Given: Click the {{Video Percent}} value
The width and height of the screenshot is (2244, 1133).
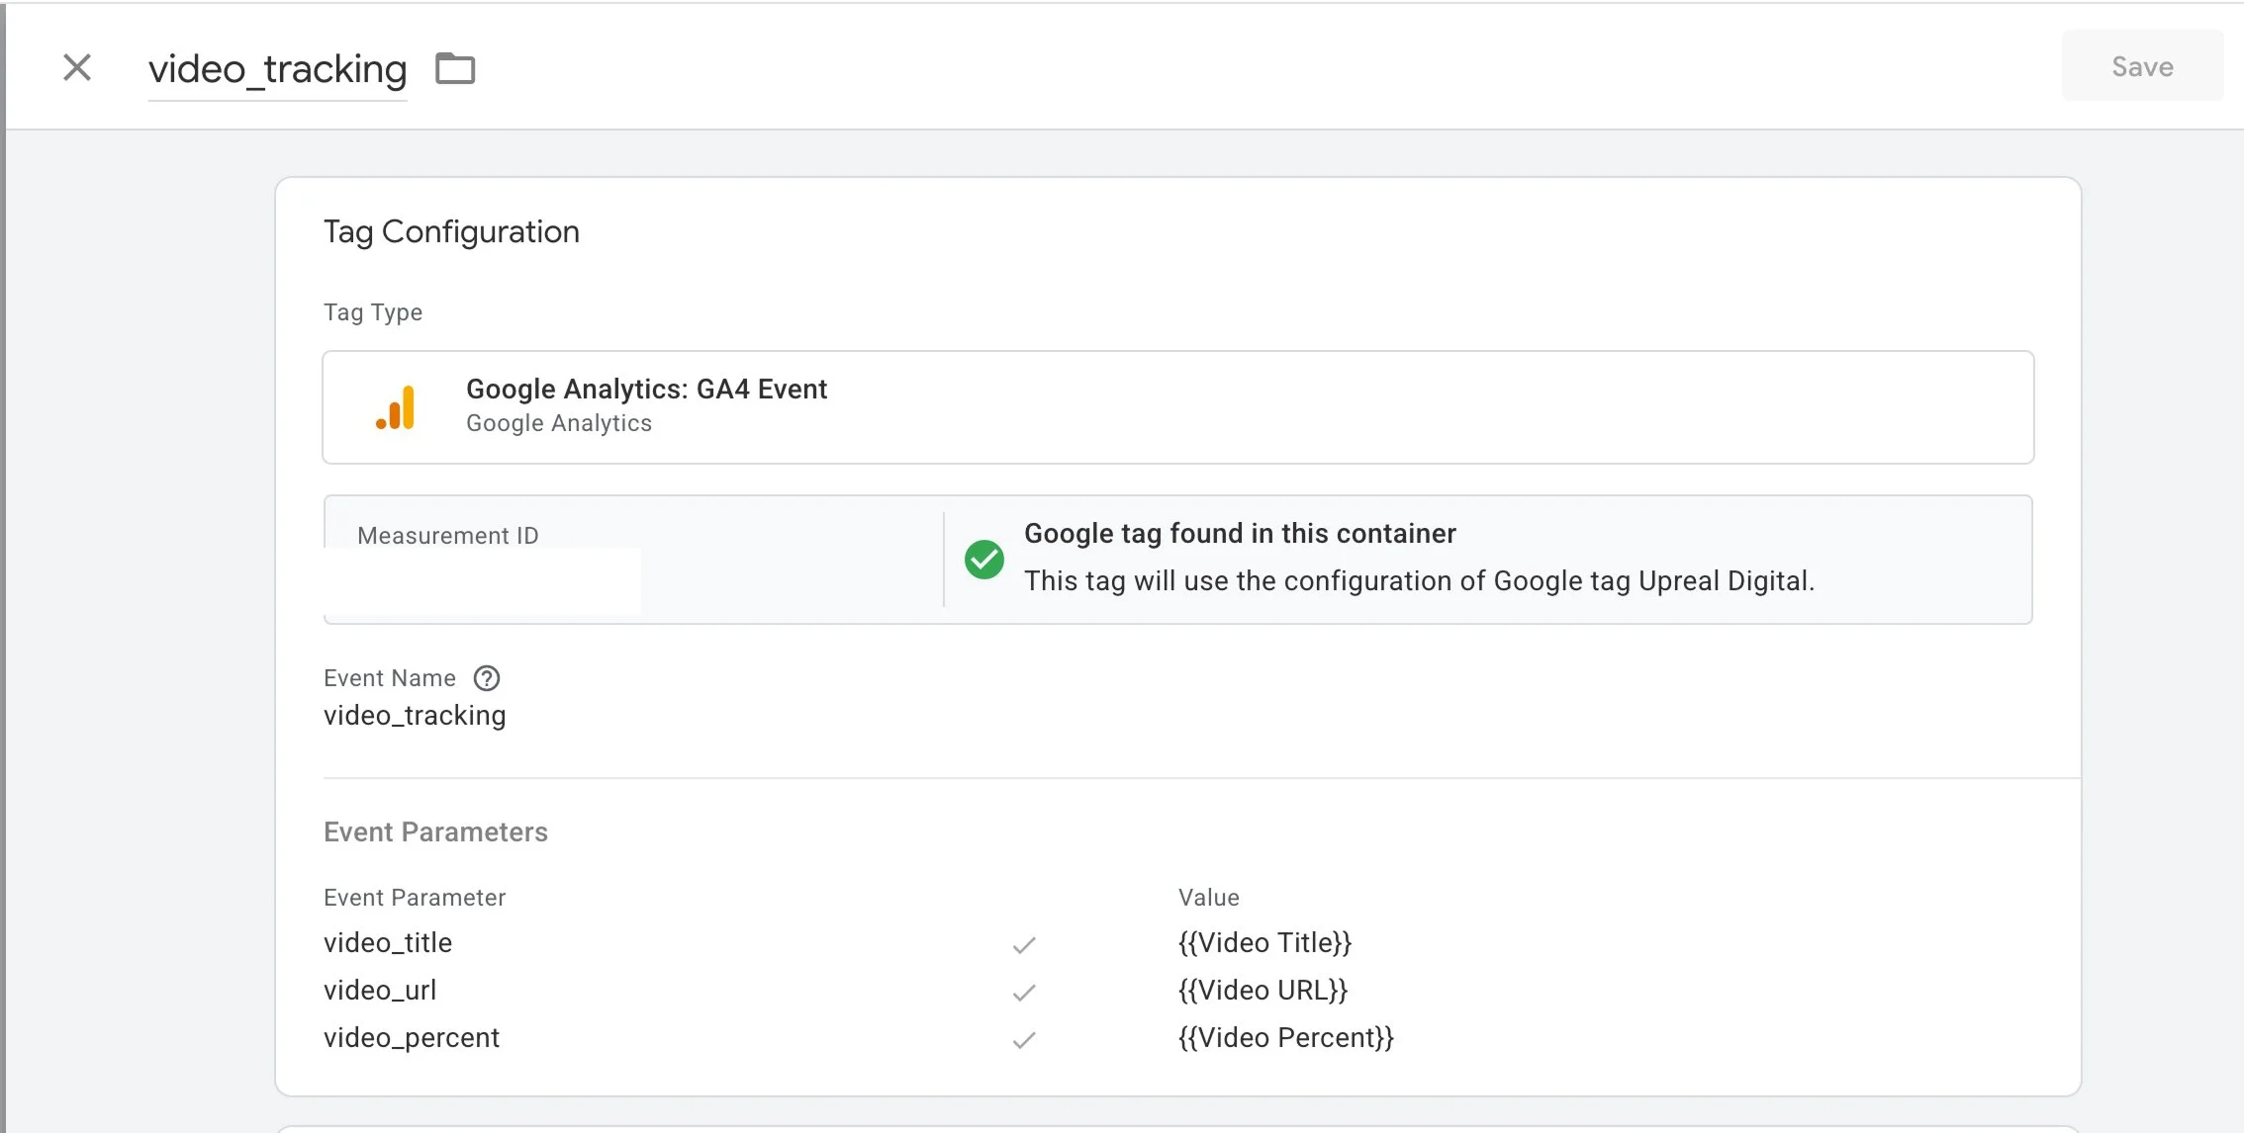Looking at the screenshot, I should tap(1285, 1037).
